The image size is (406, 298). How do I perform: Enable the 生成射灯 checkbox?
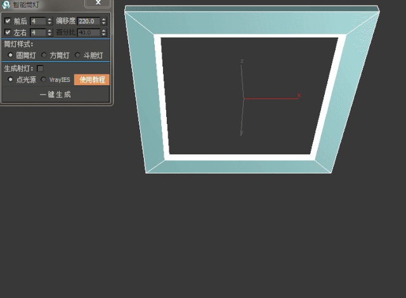pos(40,69)
